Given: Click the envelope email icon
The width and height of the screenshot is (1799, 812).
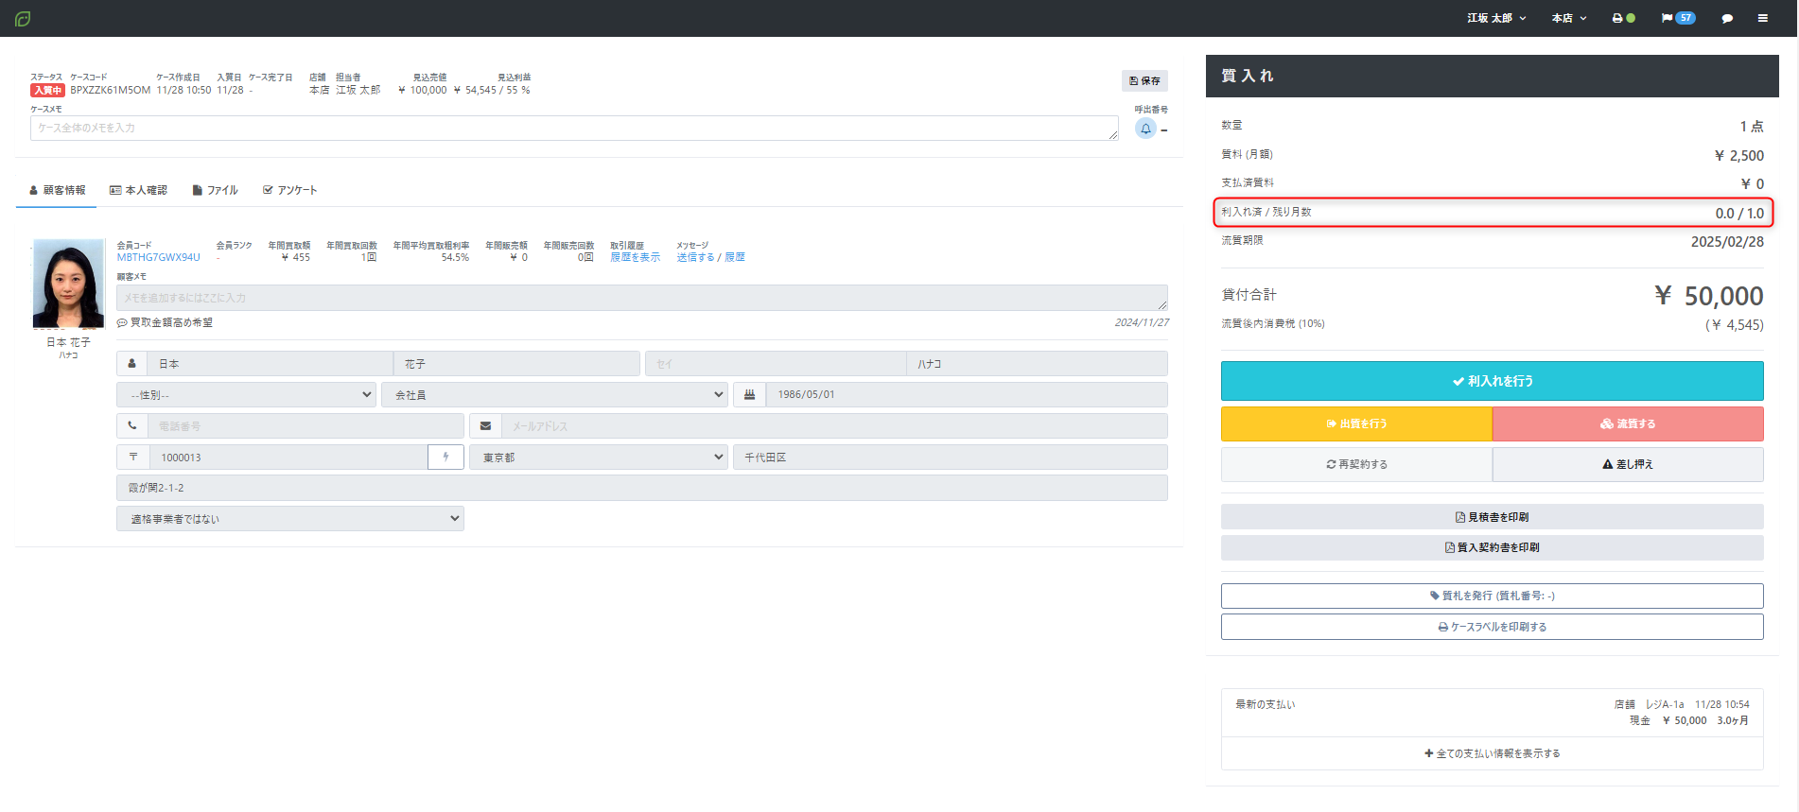Looking at the screenshot, I should coord(485,426).
